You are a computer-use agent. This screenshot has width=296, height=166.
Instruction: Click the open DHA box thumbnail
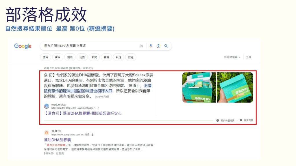pos(199,87)
